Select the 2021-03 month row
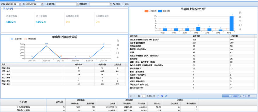 coord(63,74)
